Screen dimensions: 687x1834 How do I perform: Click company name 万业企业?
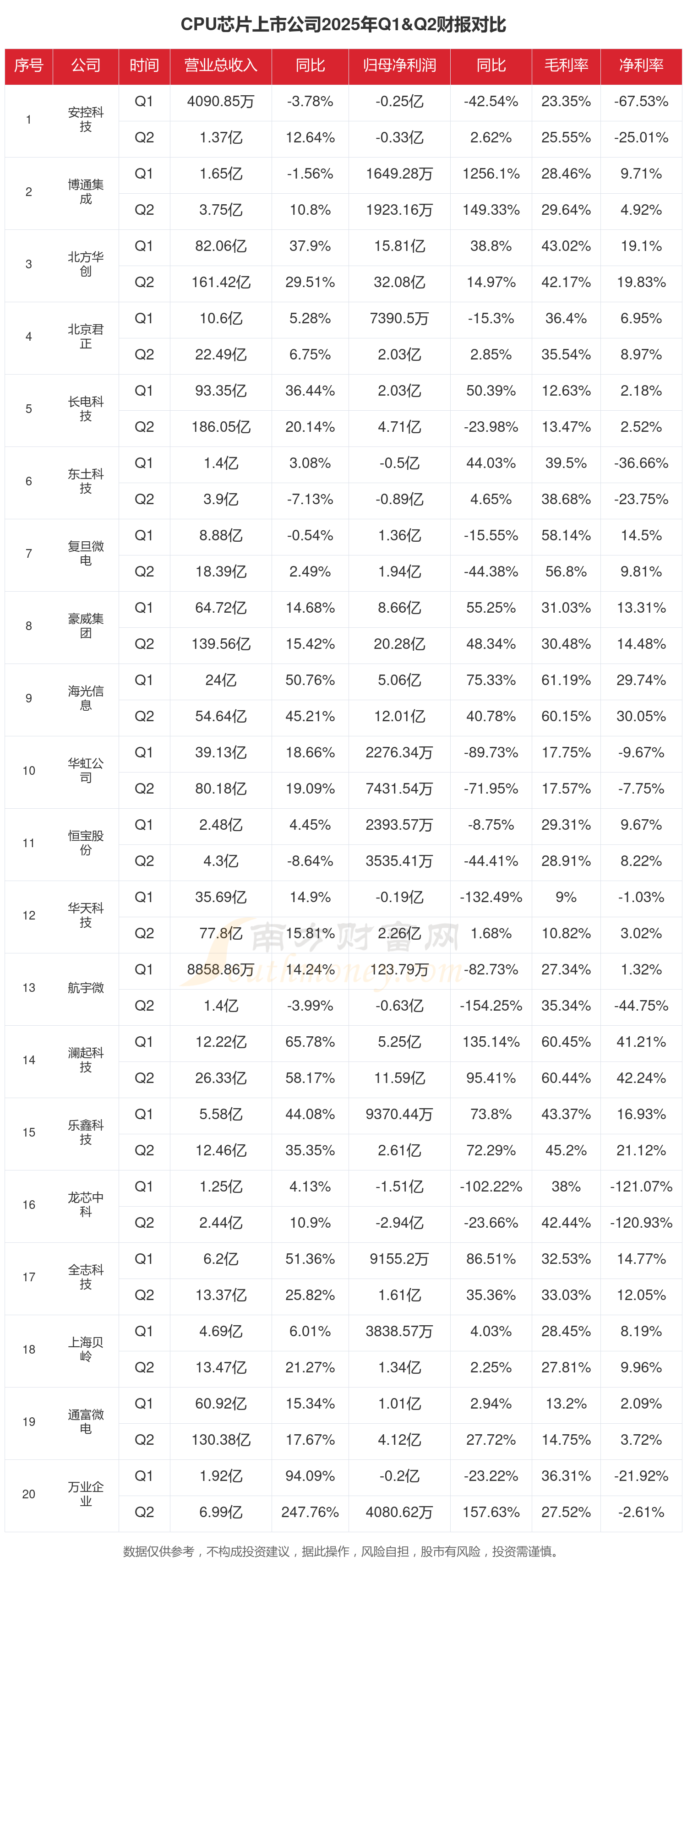point(86,1494)
